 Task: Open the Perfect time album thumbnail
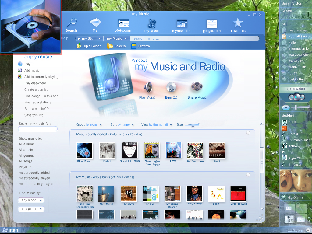click(195, 151)
